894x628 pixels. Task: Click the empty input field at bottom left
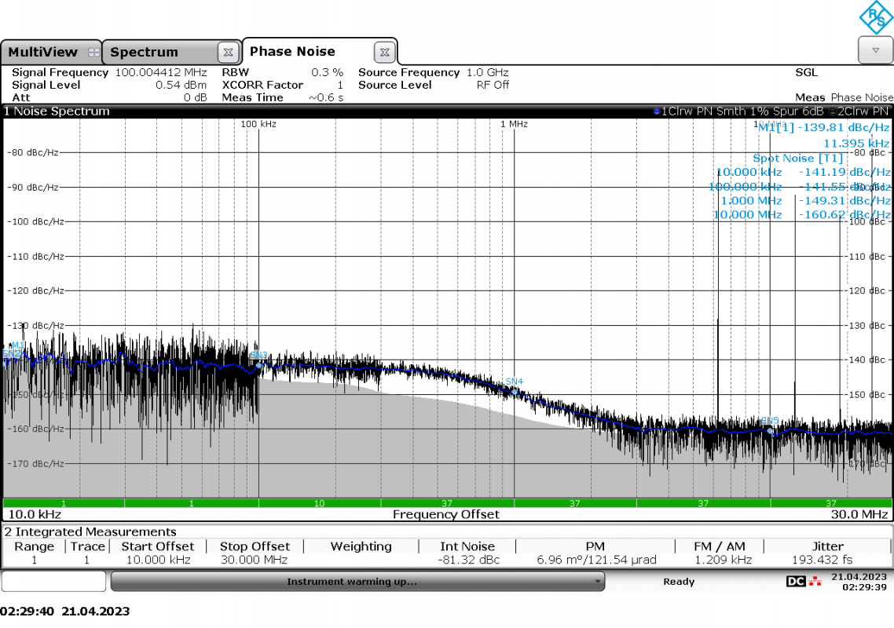[54, 581]
